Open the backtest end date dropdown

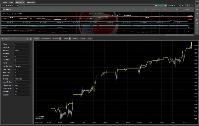(x=173, y=6)
